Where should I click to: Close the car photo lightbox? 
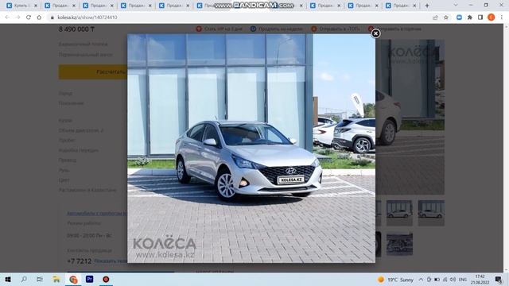[x=375, y=33]
